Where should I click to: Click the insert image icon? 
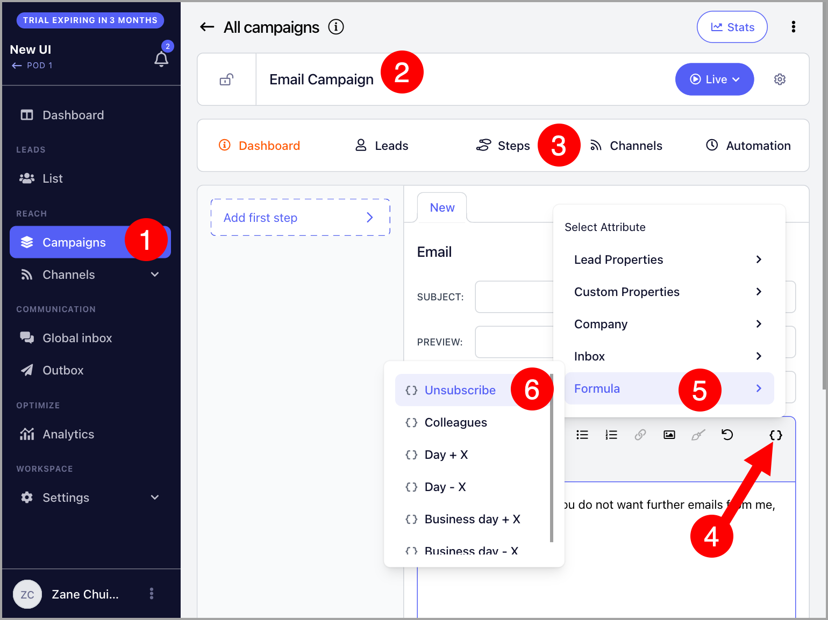669,435
